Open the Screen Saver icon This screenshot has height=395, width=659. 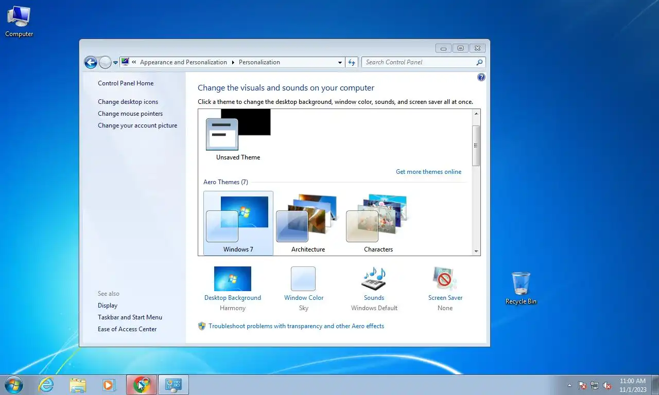pyautogui.click(x=445, y=279)
